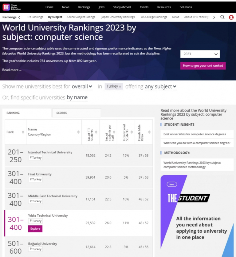This screenshot has width=236, height=257.
Task: Click THE Student promotional banner
Action: click(x=197, y=216)
